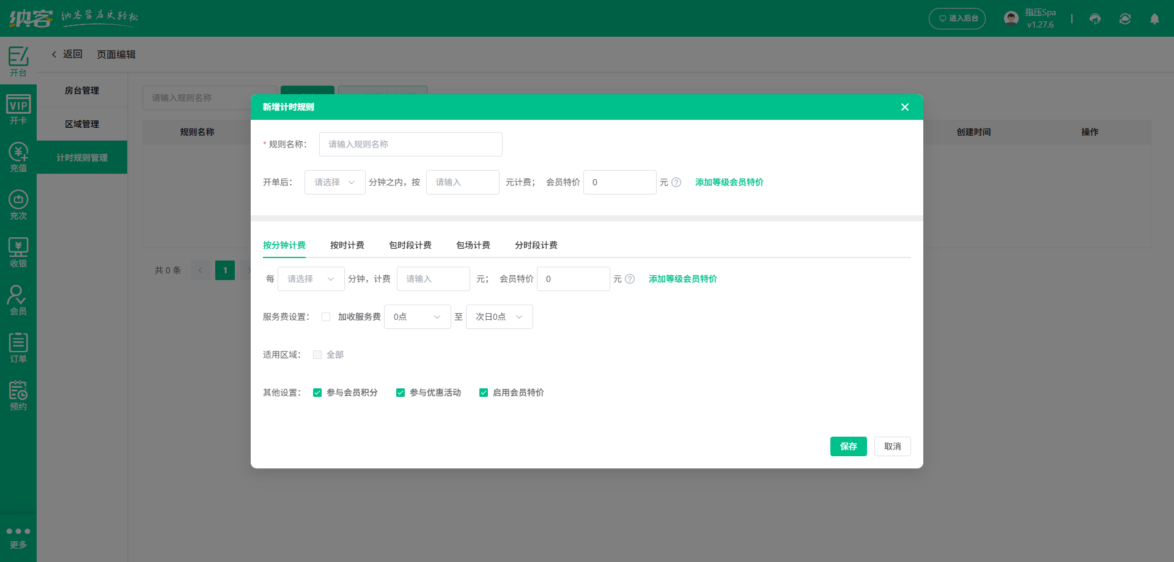Image resolution: width=1174 pixels, height=562 pixels.
Task: Expand the 次日0点 end time dropdown
Action: [x=499, y=317]
